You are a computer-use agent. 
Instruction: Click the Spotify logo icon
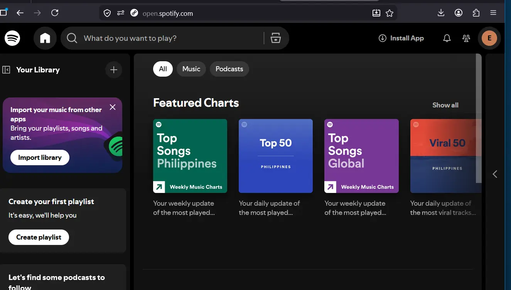[x=12, y=38]
